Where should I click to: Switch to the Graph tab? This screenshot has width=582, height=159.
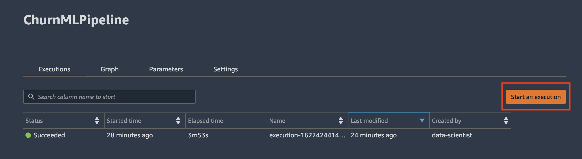[109, 69]
